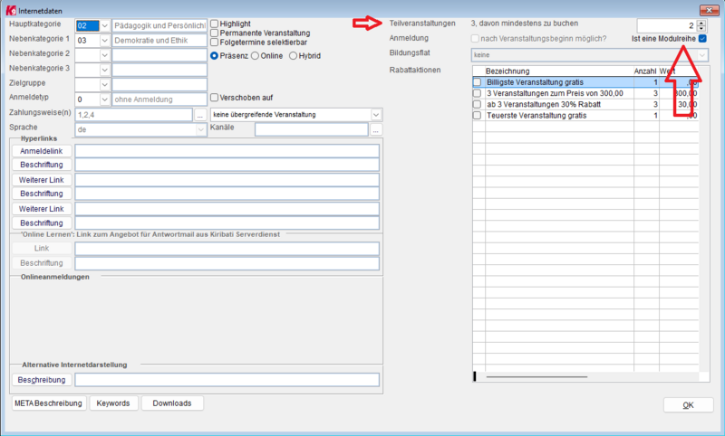Screen dimensions: 725x436
Task: Open 'keine übergreifende Veranstaltung' dropdown
Action: [376, 115]
